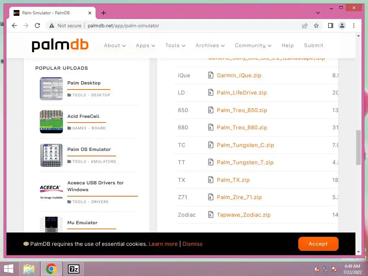368x276 pixels.
Task: Open Aceeca USB Drivers for Windows
Action: (95, 186)
